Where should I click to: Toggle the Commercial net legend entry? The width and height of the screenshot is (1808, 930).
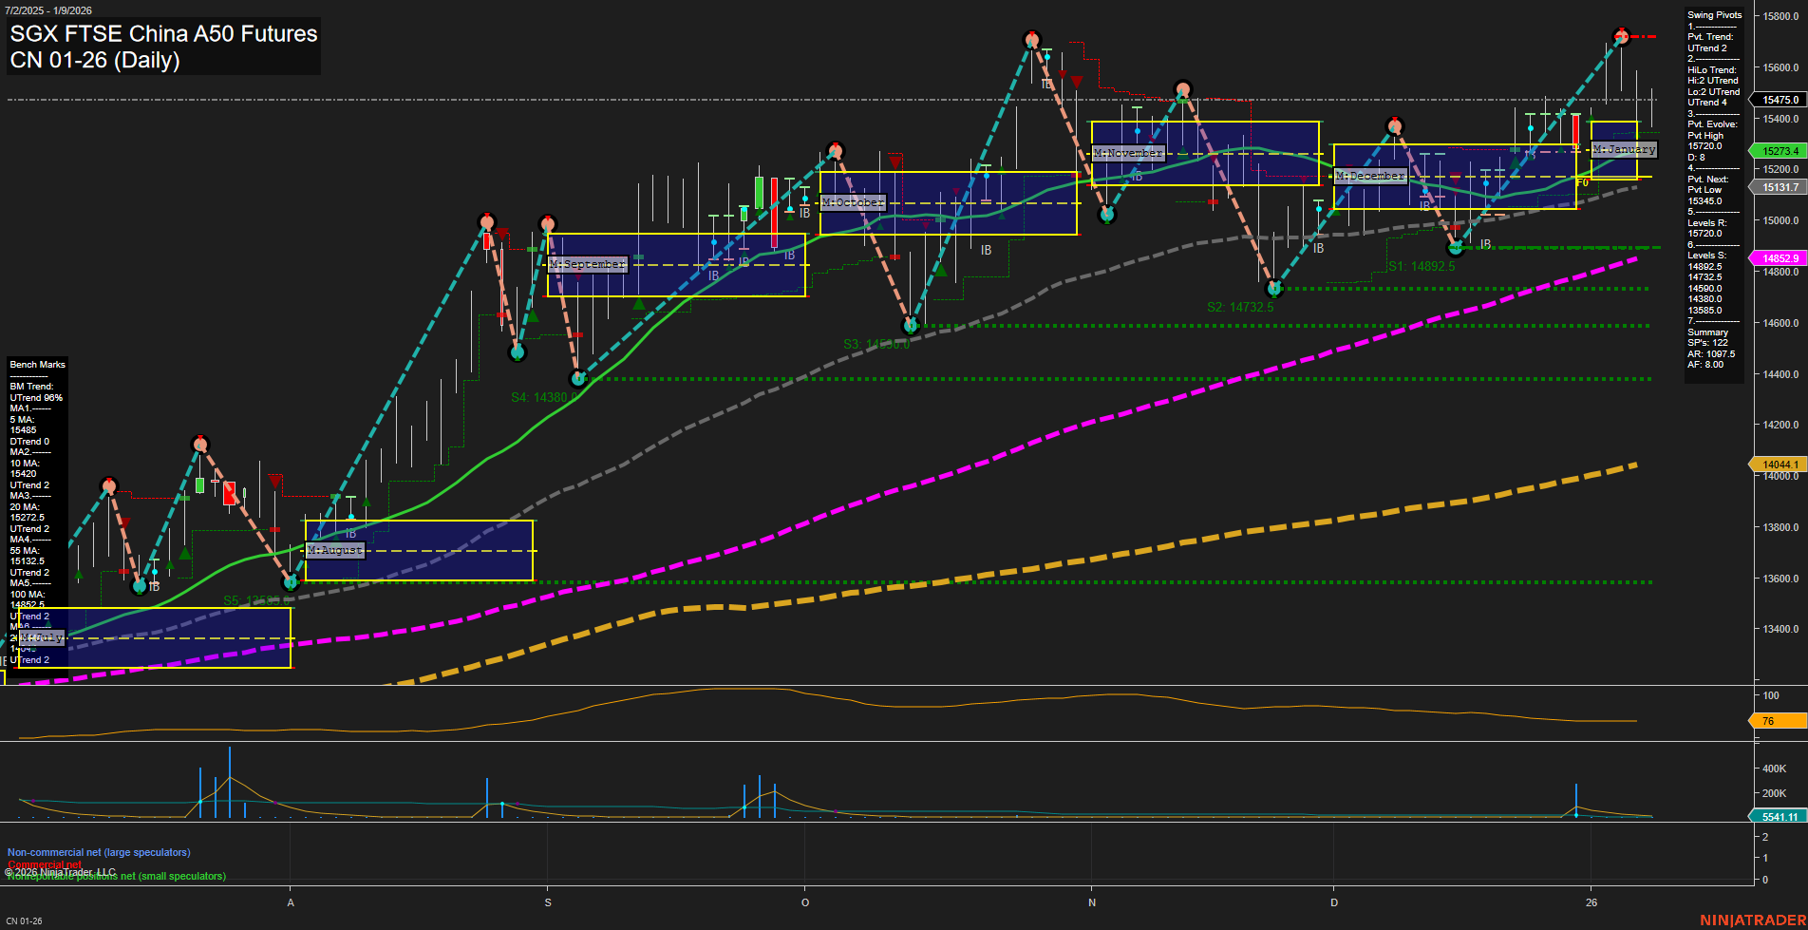coord(44,865)
